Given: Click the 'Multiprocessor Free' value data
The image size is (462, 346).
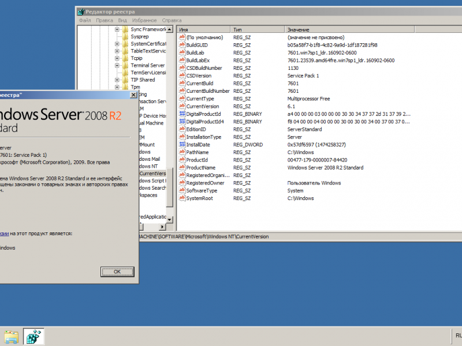Looking at the screenshot, I should pyautogui.click(x=308, y=99).
